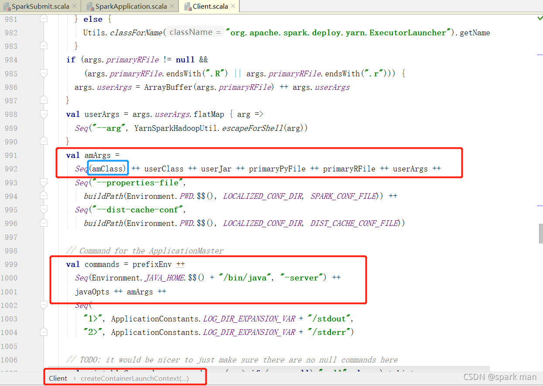This screenshot has height=386, width=543.
Task: Collapse the fold marker at line 995
Action: (x=43, y=210)
